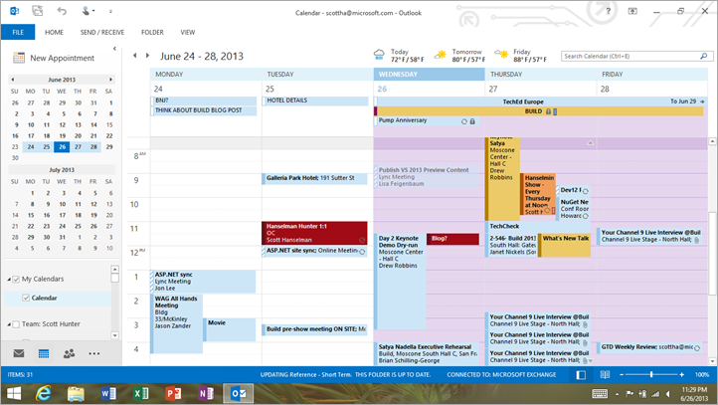The width and height of the screenshot is (718, 405).
Task: Go forward to the next week
Action: click(147, 56)
